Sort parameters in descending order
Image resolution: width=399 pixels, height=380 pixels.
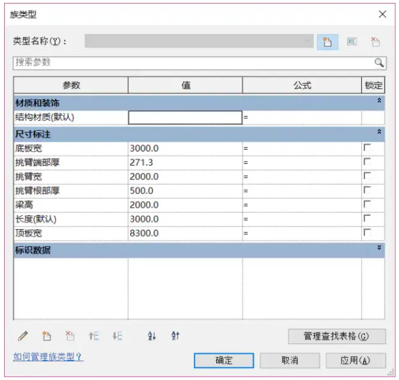click(x=175, y=335)
